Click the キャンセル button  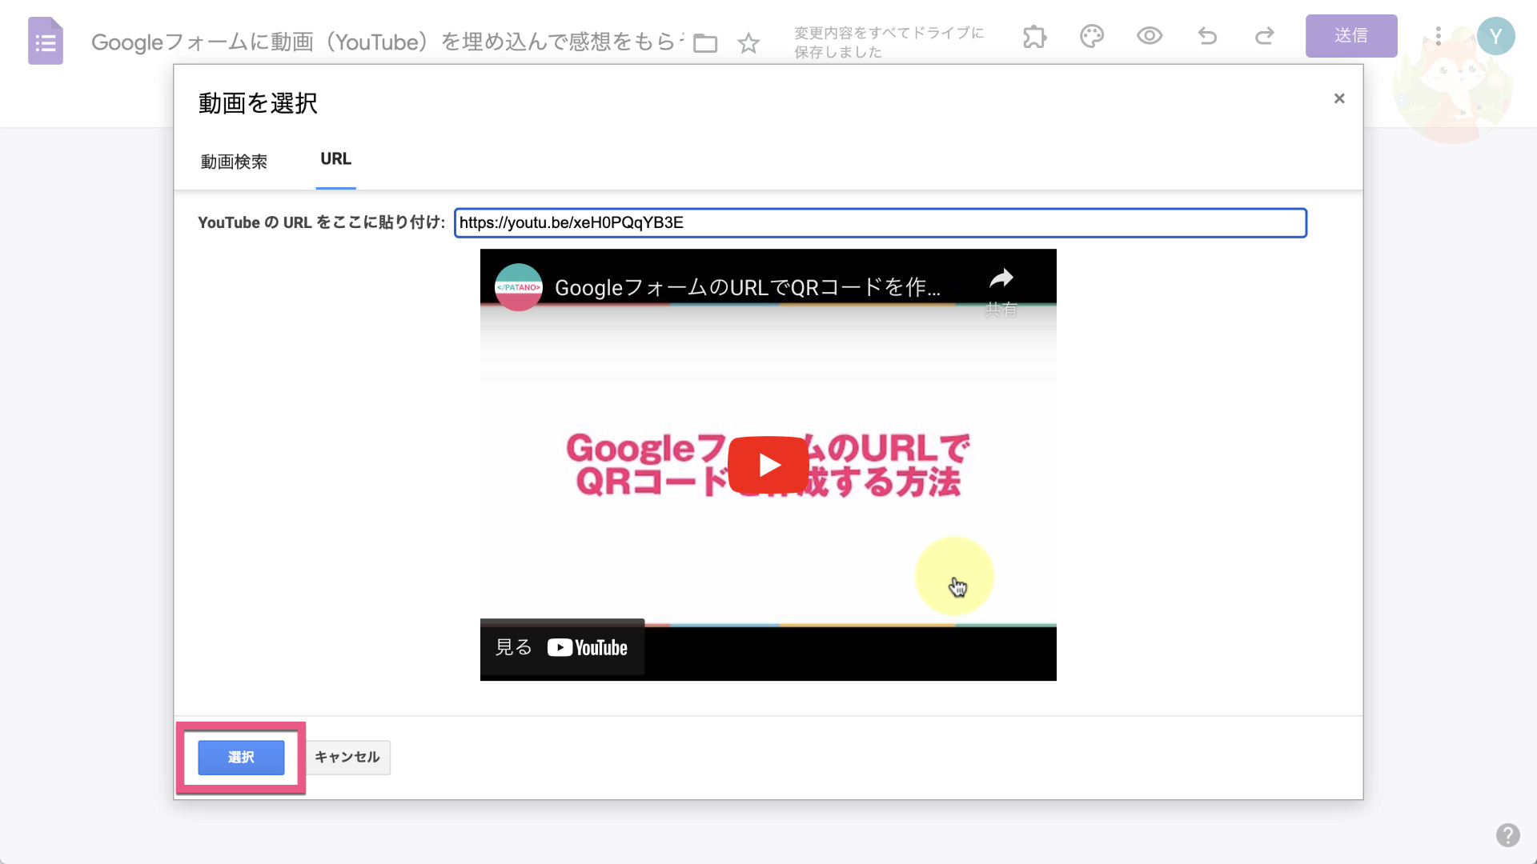coord(347,758)
